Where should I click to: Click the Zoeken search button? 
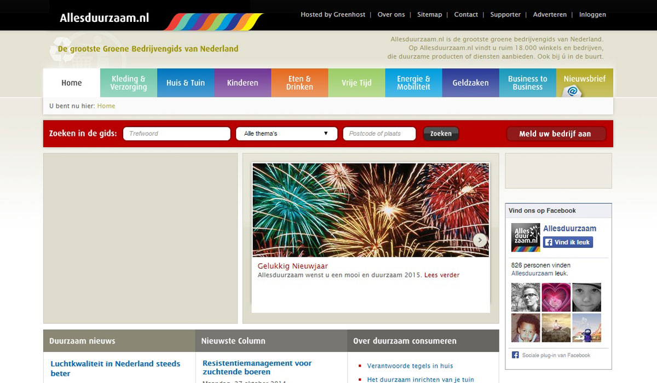[441, 134]
